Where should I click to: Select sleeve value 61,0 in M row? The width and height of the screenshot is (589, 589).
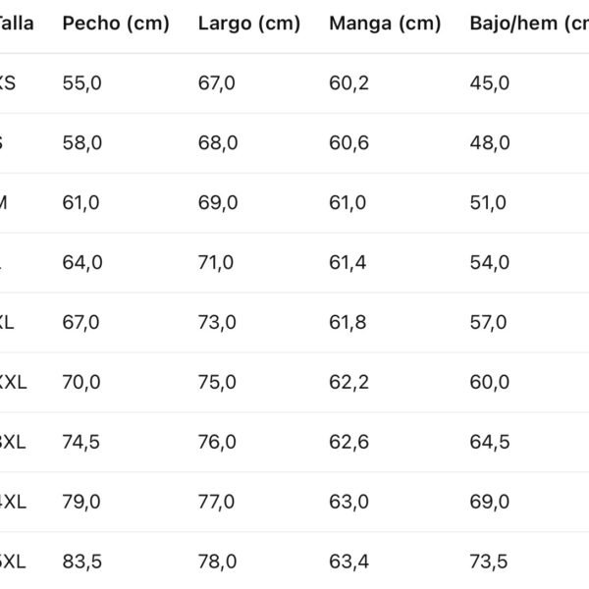point(348,202)
